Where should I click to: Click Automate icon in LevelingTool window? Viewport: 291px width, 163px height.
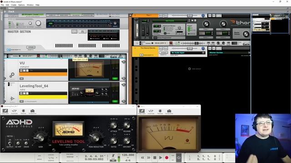[14, 111]
